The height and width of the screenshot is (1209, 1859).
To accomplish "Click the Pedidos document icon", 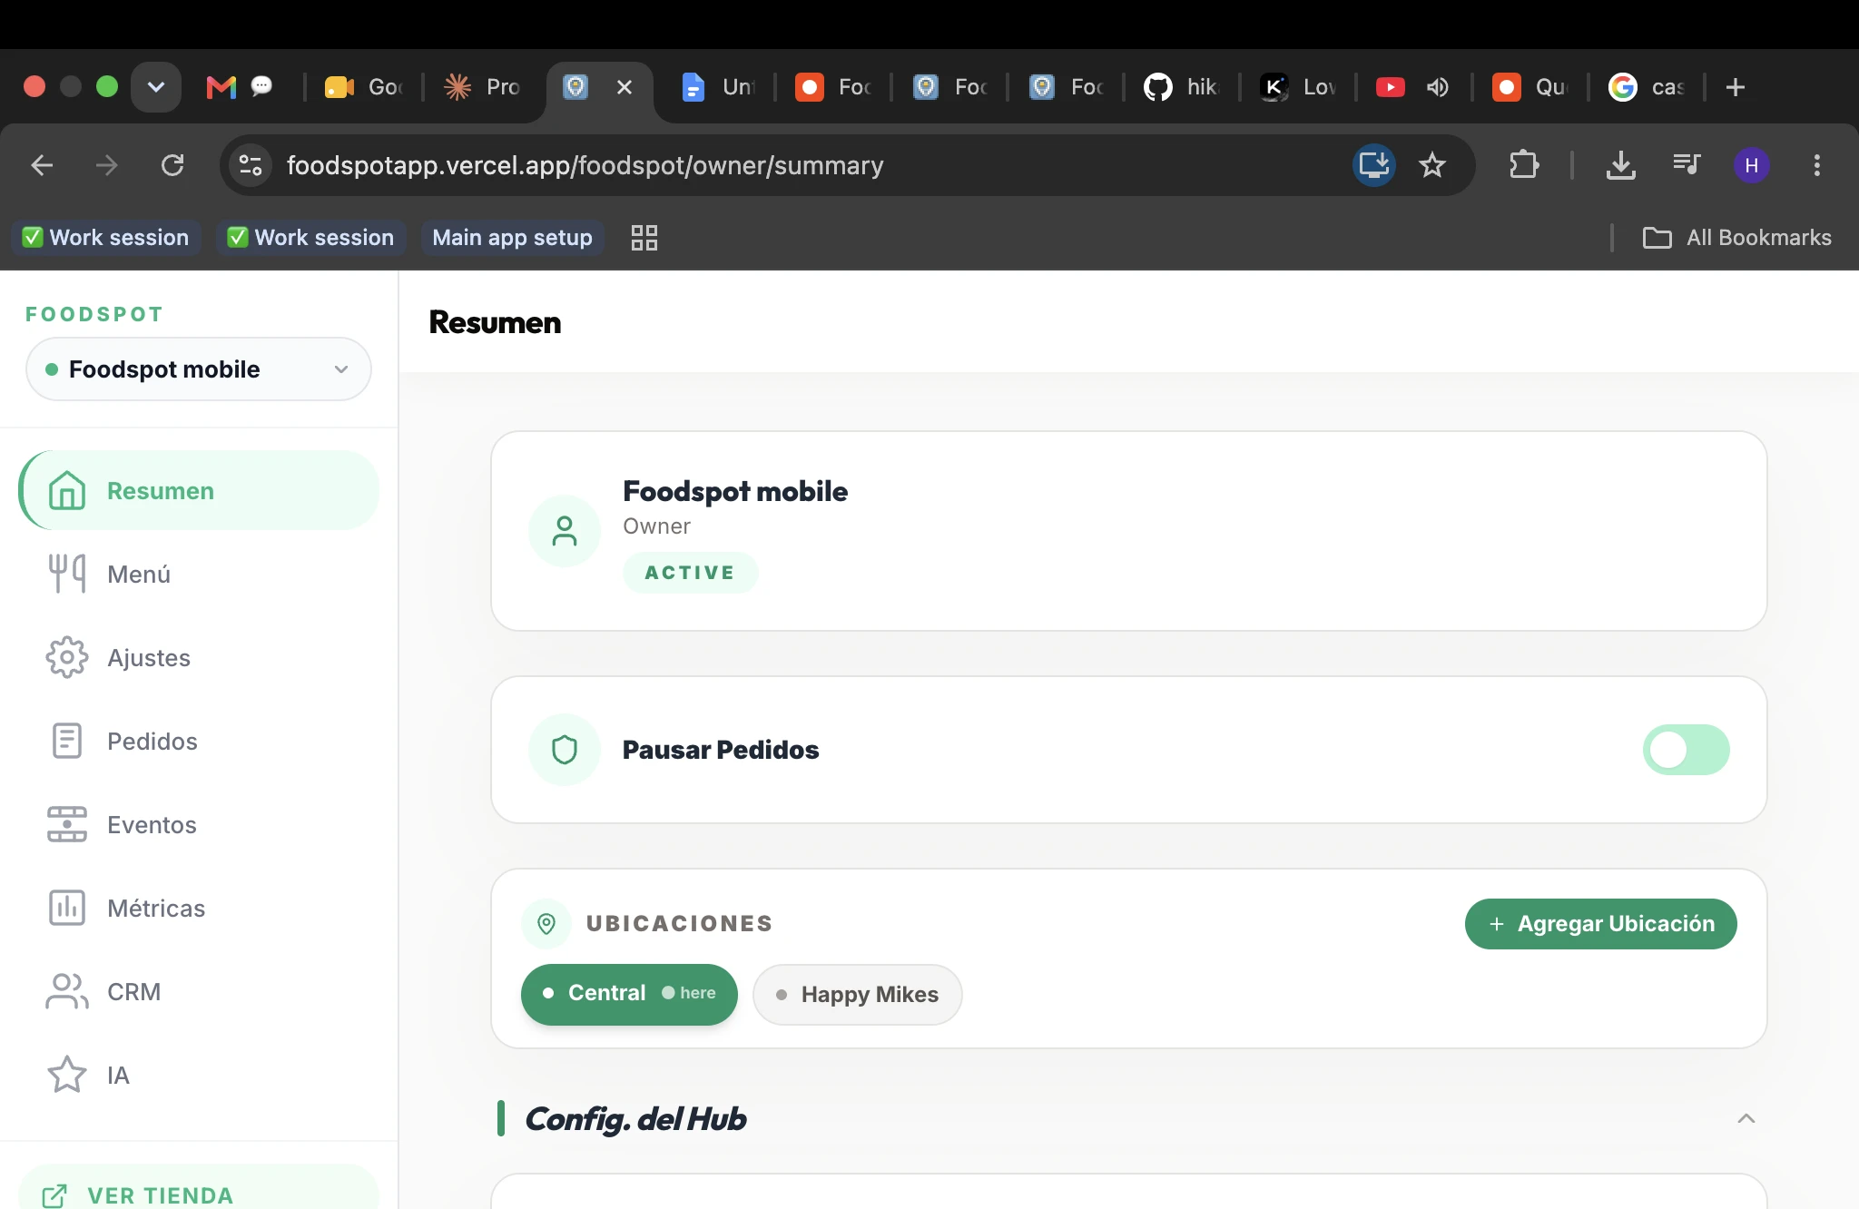I will (x=67, y=741).
